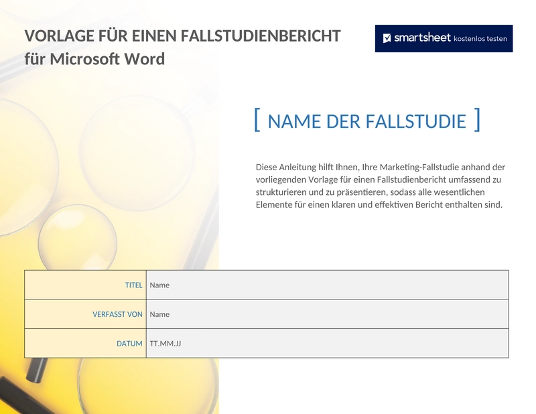
Task: Click the TT.MM.JJ date field
Action: click(x=327, y=344)
